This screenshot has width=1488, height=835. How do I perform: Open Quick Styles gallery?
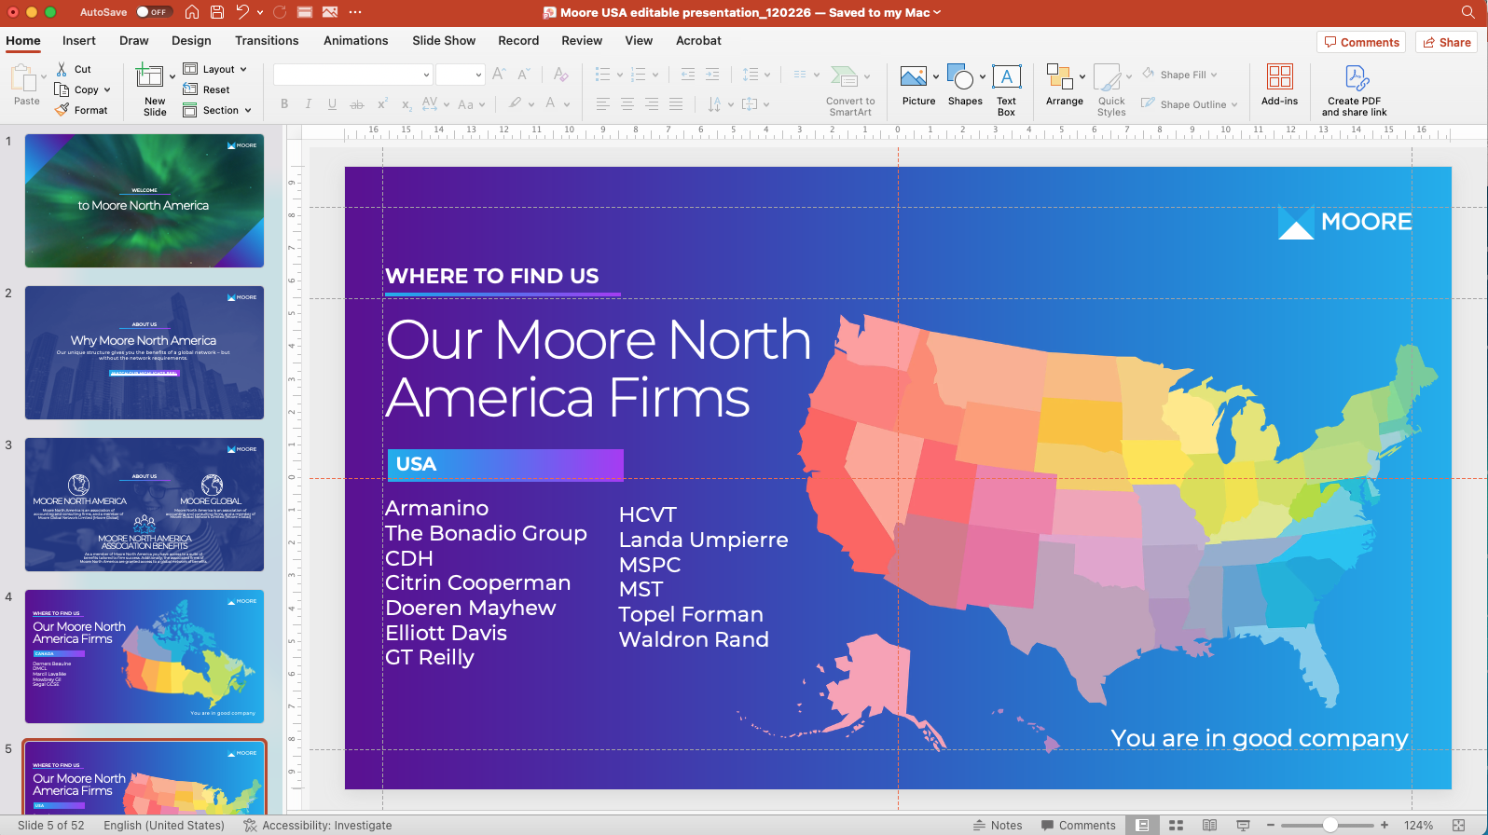[x=1111, y=89]
